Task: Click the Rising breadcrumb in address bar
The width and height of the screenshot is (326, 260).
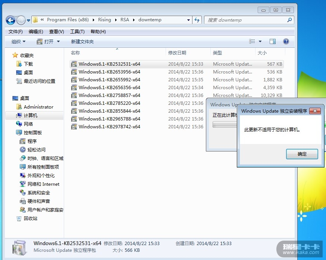Action: click(104, 20)
